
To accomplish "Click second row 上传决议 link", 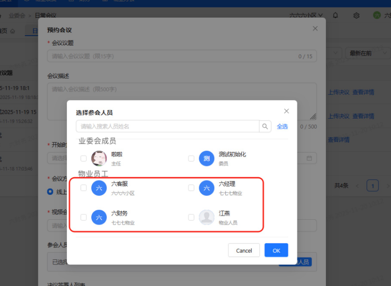I will [x=339, y=116].
